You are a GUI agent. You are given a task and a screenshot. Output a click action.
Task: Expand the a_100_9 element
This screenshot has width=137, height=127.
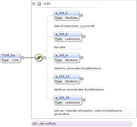[x=82, y=58]
